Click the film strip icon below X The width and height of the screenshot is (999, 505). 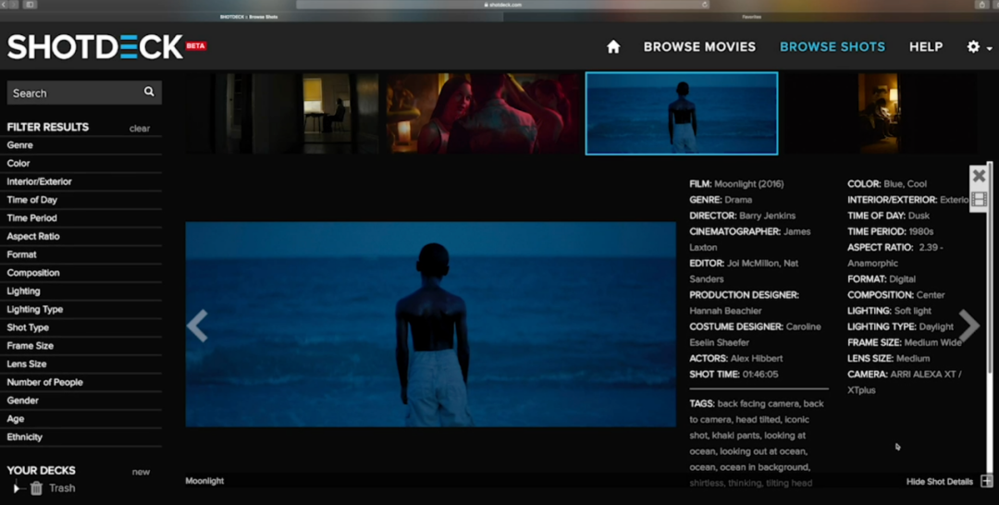[x=979, y=200]
